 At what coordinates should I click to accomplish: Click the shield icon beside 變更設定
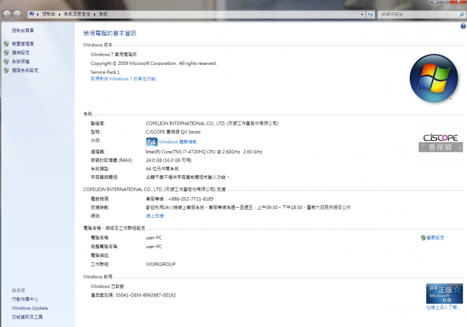pyautogui.click(x=423, y=237)
